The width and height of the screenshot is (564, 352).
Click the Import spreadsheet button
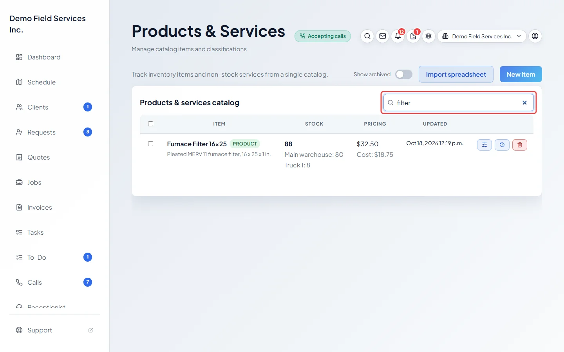[456, 74]
